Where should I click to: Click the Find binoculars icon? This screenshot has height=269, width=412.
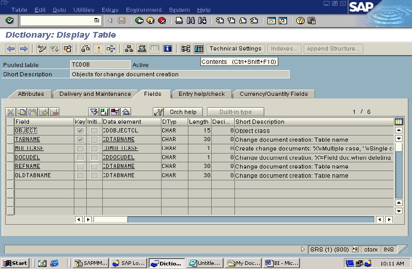191,21
